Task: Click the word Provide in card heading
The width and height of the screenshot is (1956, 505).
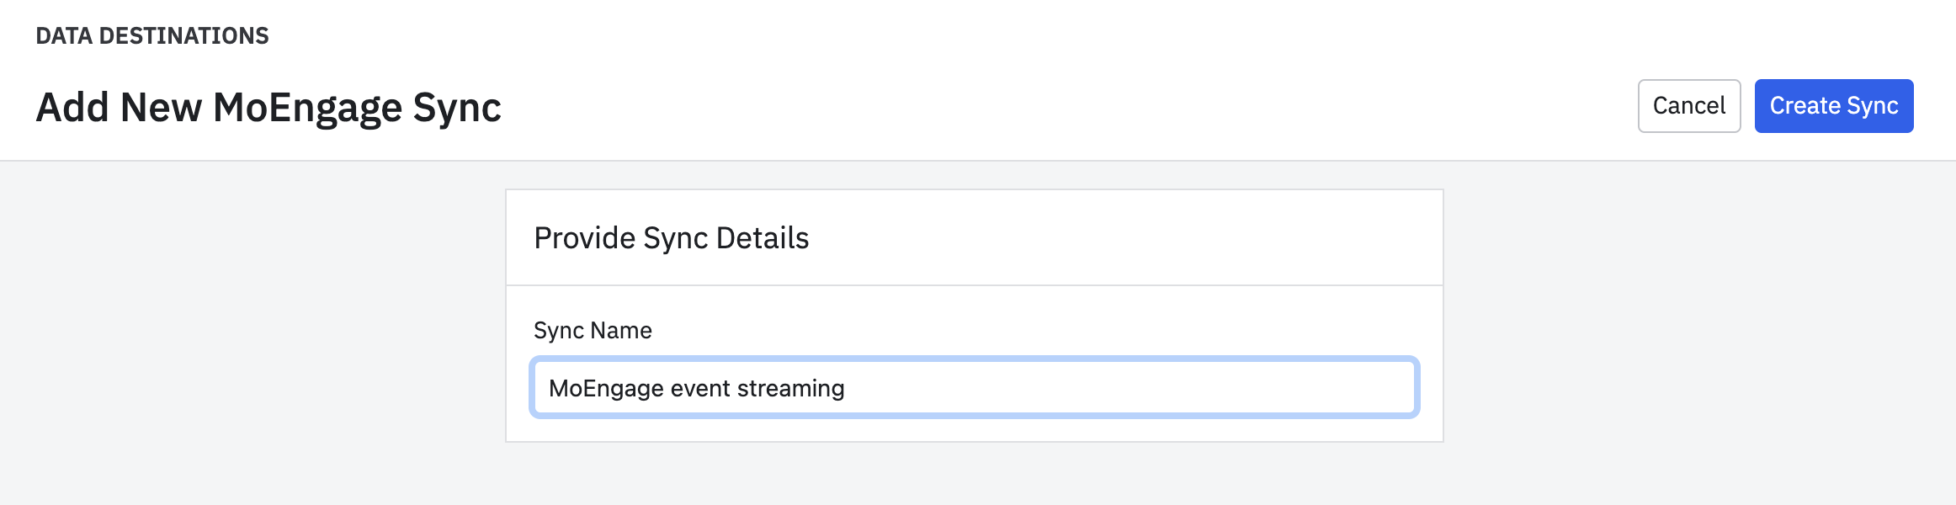Action: pos(585,238)
